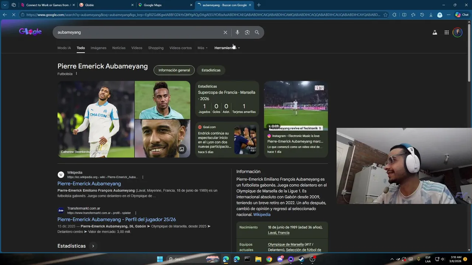Viewport: 472px width, 265px height.
Task: Select the Modo IA search tab
Action: pos(64,48)
